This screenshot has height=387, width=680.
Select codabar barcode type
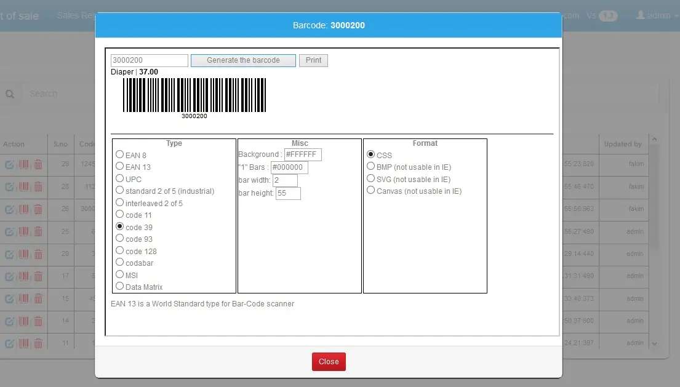[x=120, y=262]
